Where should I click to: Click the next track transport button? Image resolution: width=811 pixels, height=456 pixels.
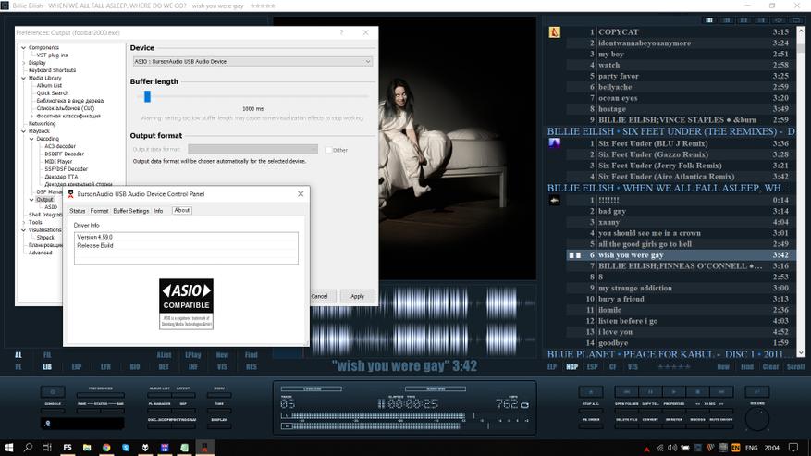coord(721,392)
